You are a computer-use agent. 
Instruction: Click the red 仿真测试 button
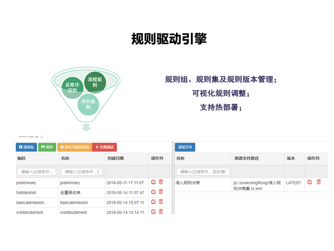(x=104, y=147)
